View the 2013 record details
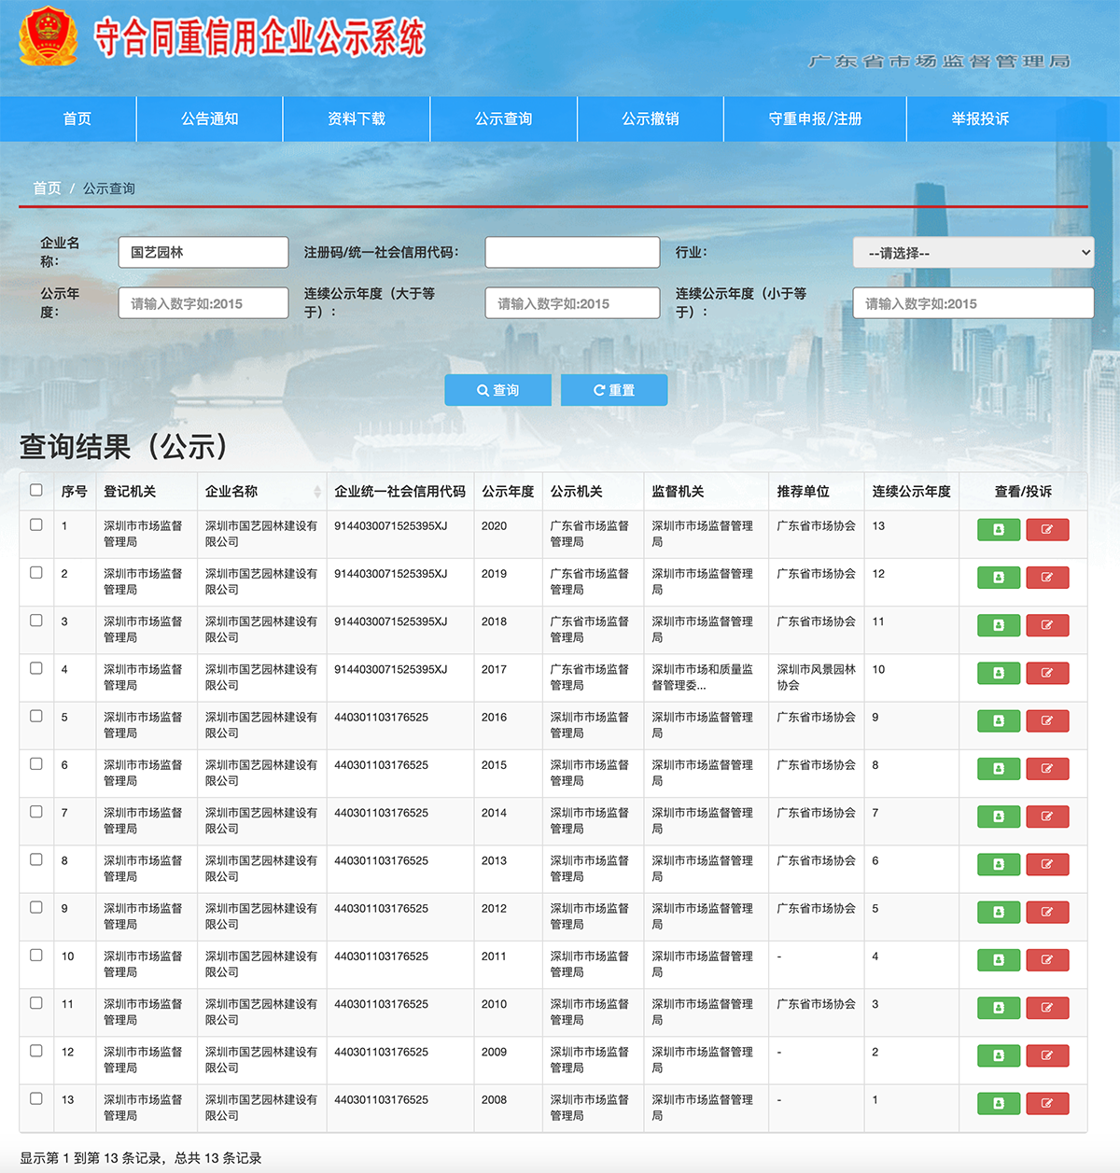The image size is (1120, 1173). coord(999,864)
